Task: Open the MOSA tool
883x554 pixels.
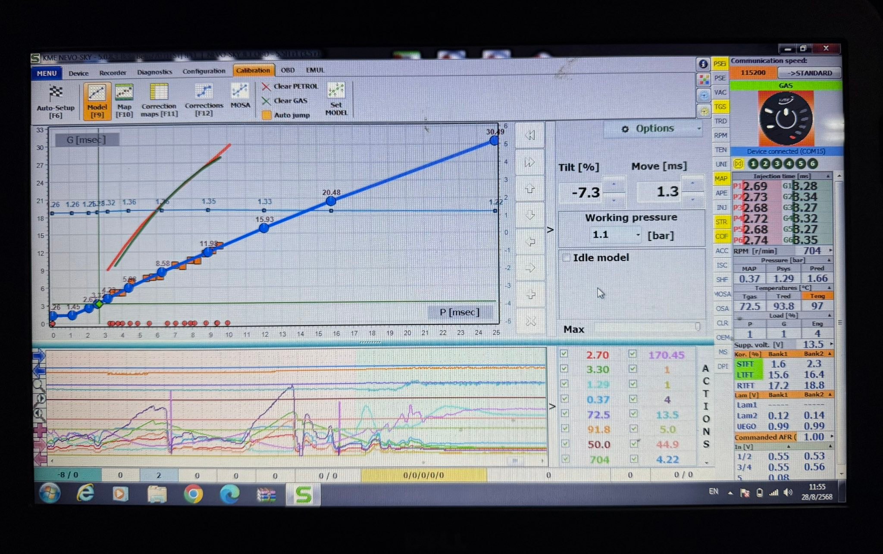Action: pyautogui.click(x=240, y=96)
